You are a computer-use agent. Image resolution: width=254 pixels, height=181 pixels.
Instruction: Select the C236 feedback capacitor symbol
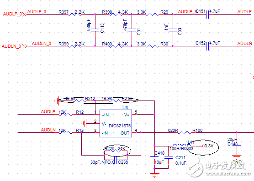tap(116, 160)
